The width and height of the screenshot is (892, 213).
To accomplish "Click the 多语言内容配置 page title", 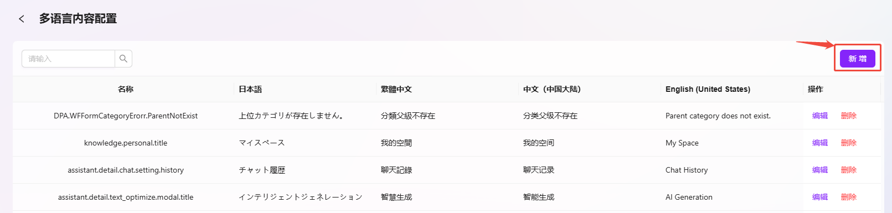I will tap(78, 19).
